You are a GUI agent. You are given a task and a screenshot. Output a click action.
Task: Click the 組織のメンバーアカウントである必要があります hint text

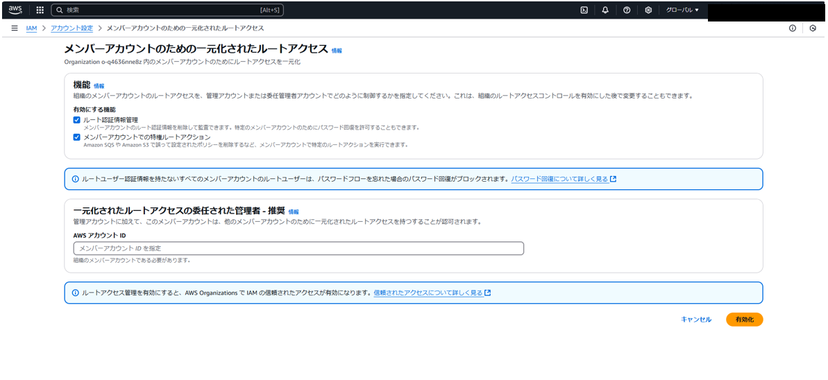click(x=132, y=260)
